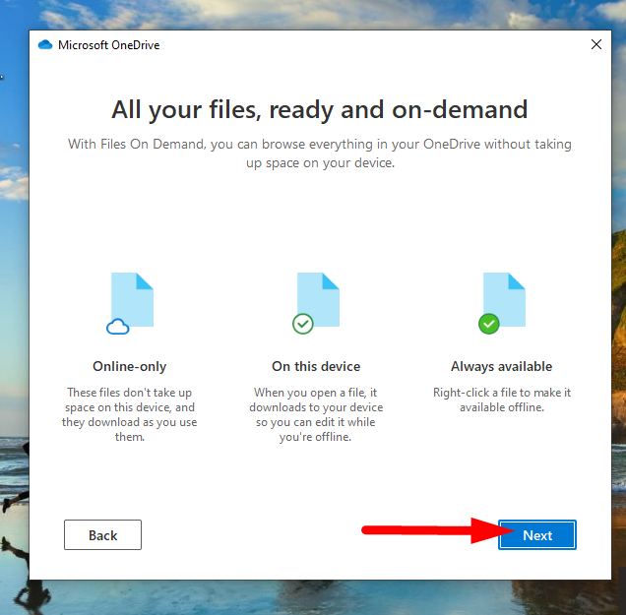
Task: Click the Always available file illustration
Action: pyautogui.click(x=505, y=299)
